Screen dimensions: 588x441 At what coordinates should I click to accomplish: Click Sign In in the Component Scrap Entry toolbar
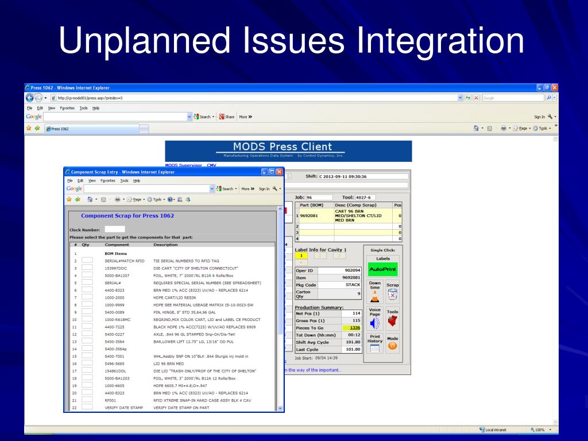pos(264,188)
